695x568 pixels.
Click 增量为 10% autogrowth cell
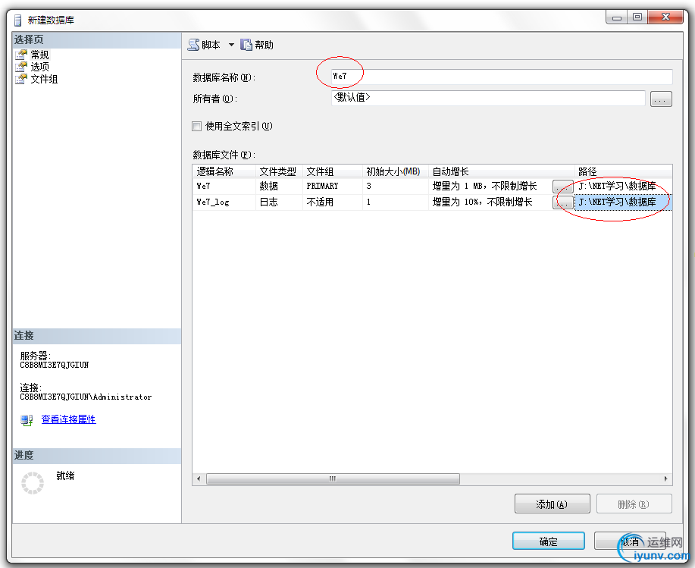(x=490, y=202)
